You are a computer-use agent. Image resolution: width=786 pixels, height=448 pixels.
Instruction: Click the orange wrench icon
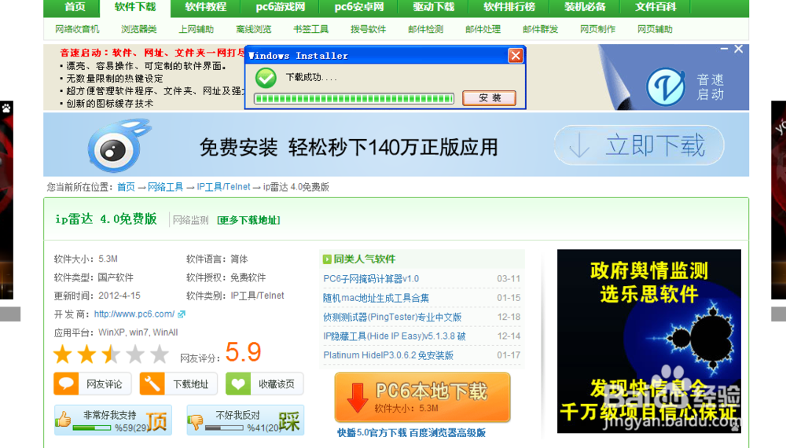[152, 384]
